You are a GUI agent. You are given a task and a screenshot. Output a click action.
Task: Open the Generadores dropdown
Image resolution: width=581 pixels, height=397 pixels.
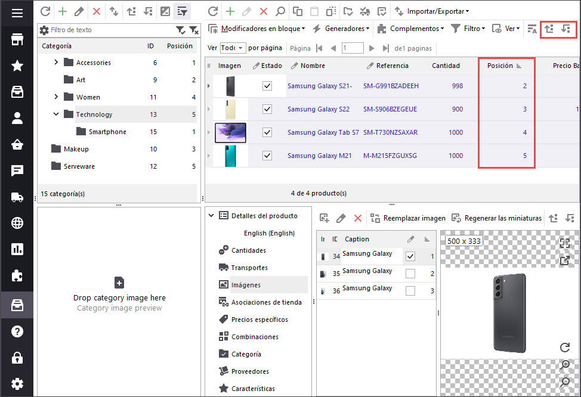(x=341, y=29)
